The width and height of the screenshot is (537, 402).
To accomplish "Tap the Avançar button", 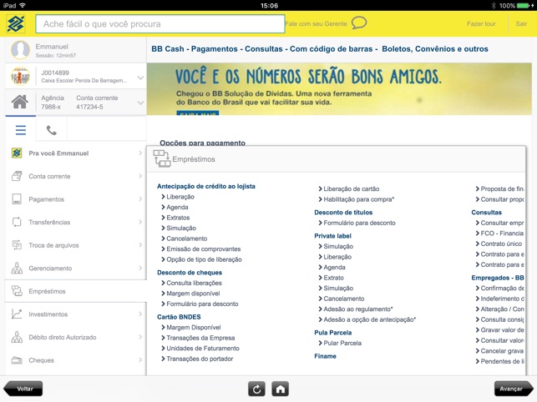I will [x=514, y=389].
